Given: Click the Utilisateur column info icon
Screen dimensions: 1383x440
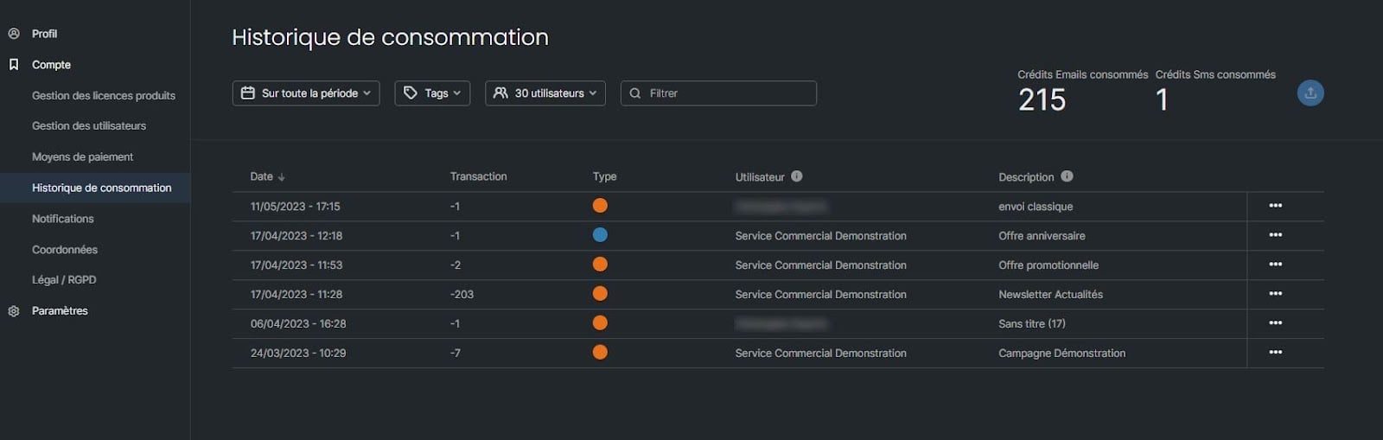Looking at the screenshot, I should click(797, 176).
